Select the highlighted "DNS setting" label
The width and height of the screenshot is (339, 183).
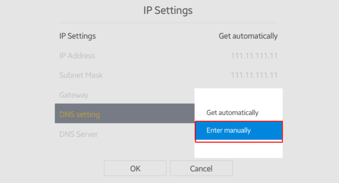[x=79, y=115]
